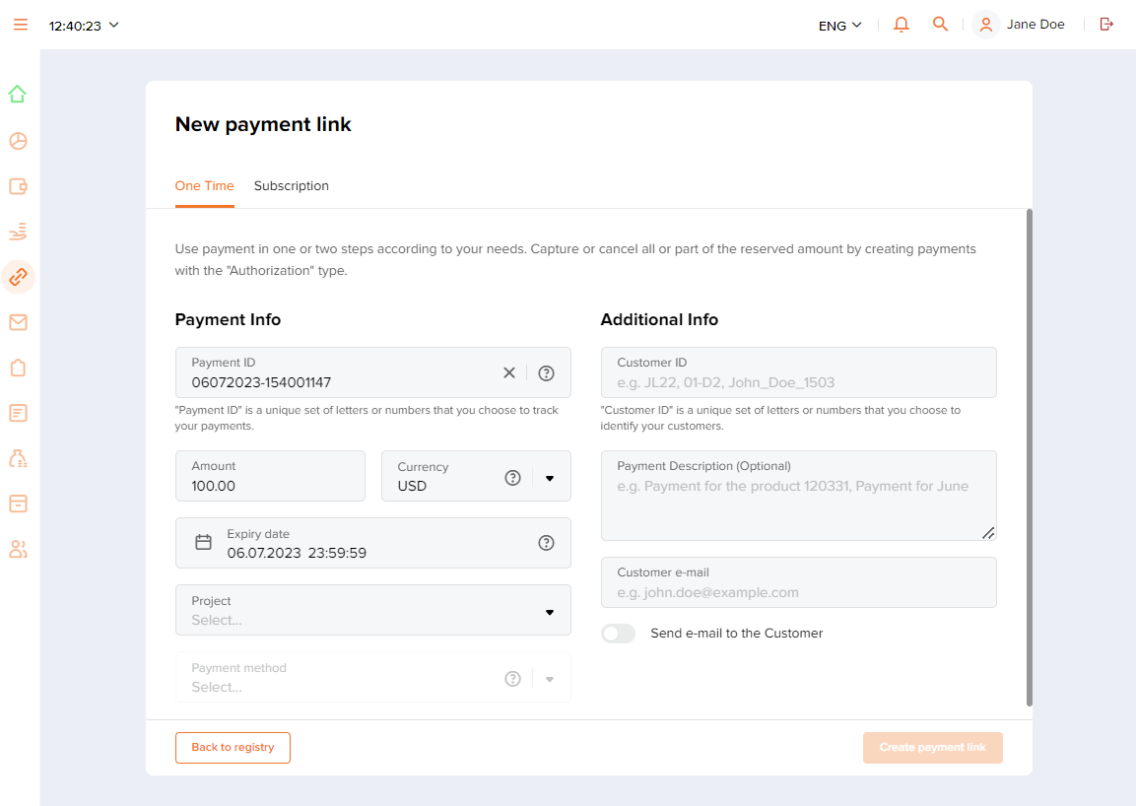Click the Expiry date value field
Screen dimensions: 1136x806
(x=297, y=553)
